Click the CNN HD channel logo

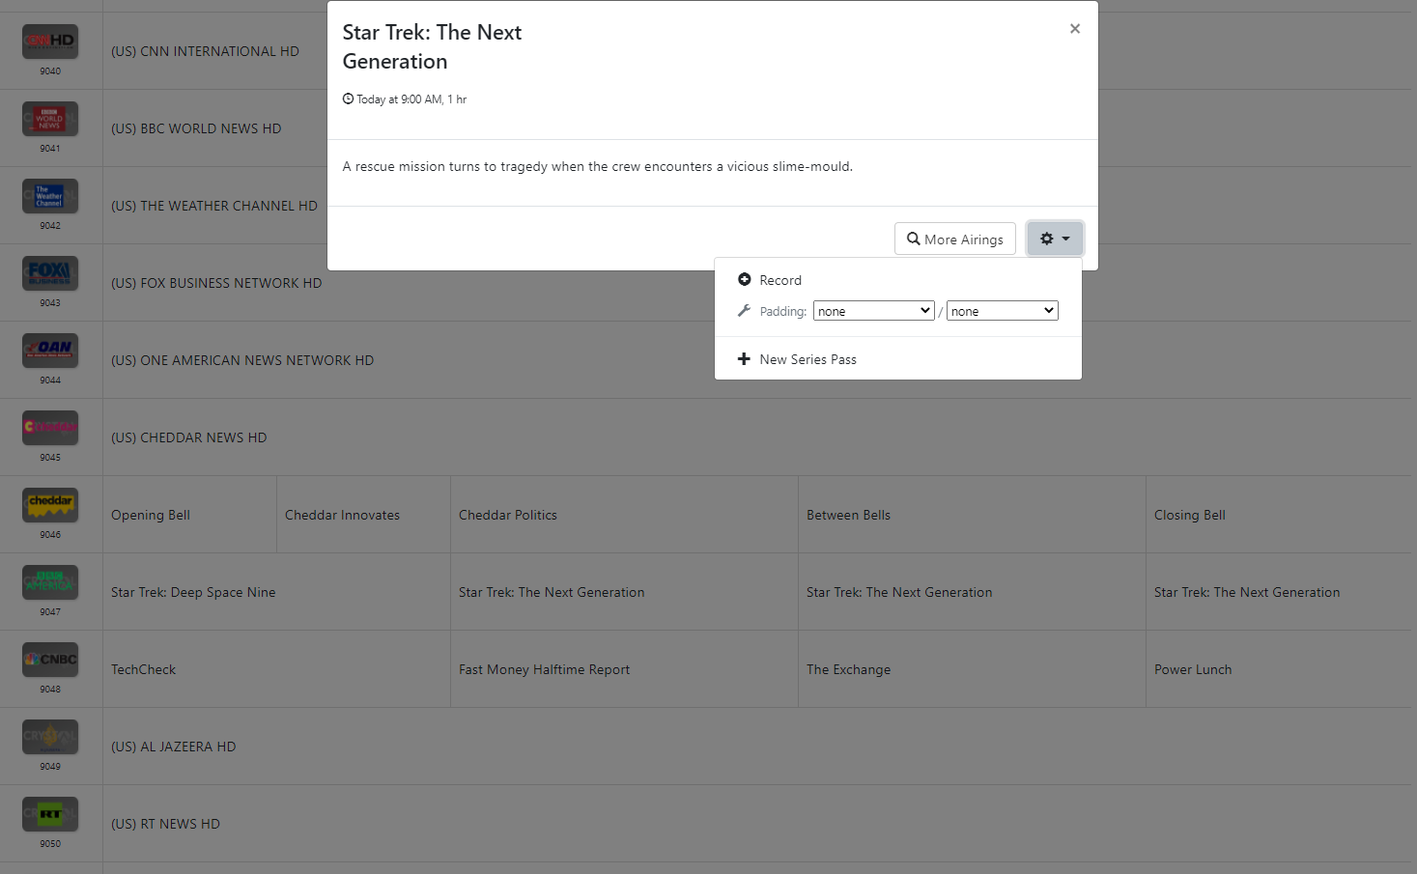[x=50, y=42]
